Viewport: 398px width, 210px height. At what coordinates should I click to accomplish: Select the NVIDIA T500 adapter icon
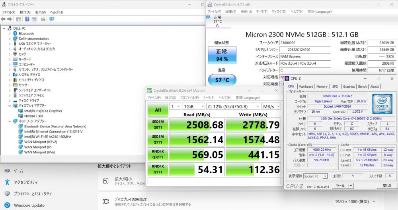pos(21,116)
